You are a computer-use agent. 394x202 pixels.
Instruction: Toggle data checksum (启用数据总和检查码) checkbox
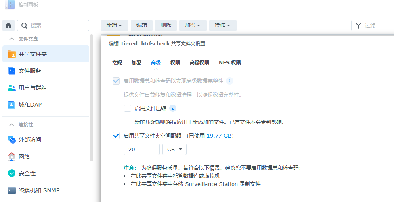[x=116, y=81]
